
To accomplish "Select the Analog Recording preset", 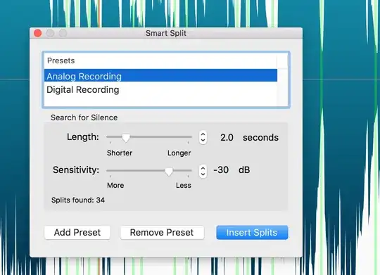I will coord(160,76).
